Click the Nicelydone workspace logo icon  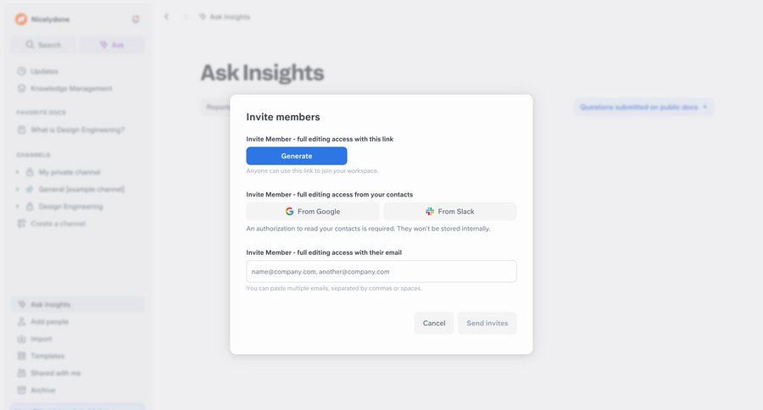coord(21,19)
